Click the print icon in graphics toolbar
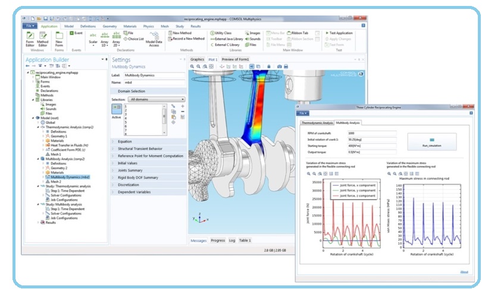Viewport: 482px width, 289px height. click(x=286, y=67)
